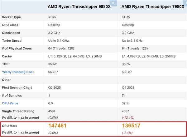Click the Up to 5.4 GHz value
This screenshot has height=137, width=187.
pos(59,40)
